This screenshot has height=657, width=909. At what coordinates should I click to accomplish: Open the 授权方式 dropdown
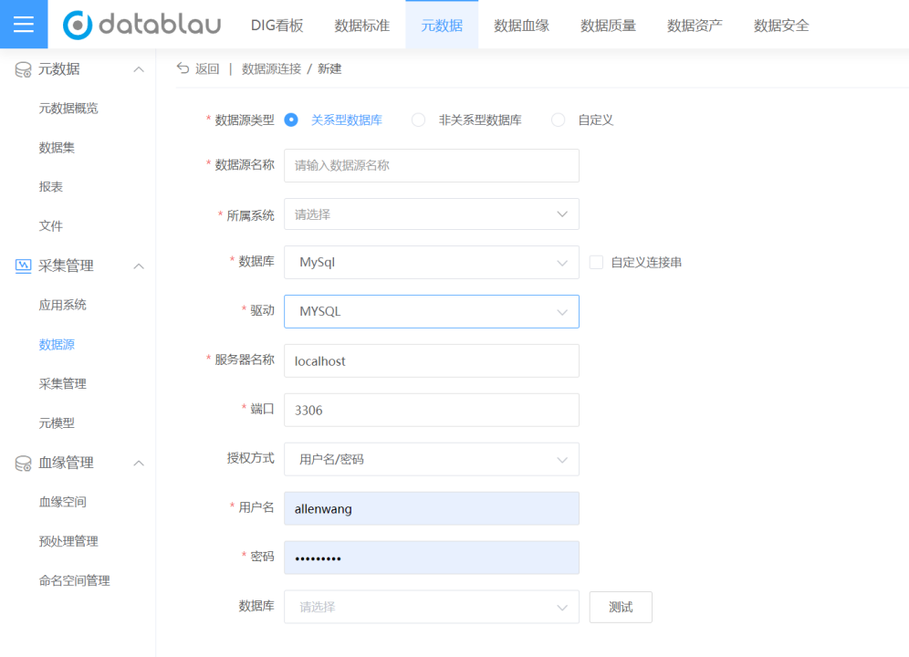click(x=432, y=459)
